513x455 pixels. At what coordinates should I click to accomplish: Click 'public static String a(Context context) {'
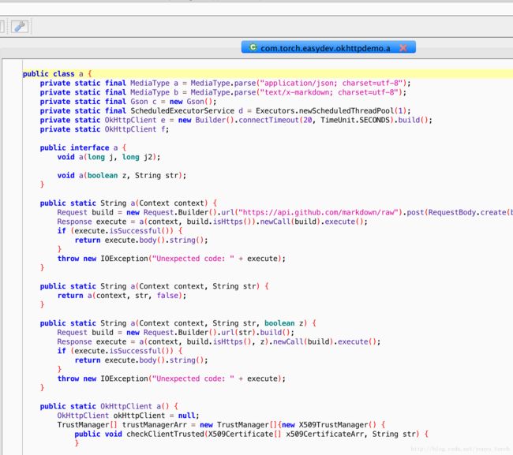128,203
